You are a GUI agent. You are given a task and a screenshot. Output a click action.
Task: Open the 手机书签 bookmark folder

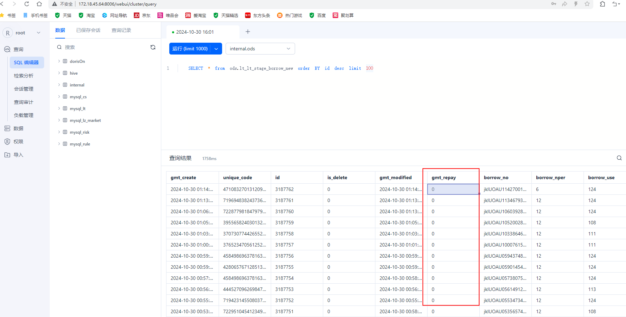click(x=35, y=15)
